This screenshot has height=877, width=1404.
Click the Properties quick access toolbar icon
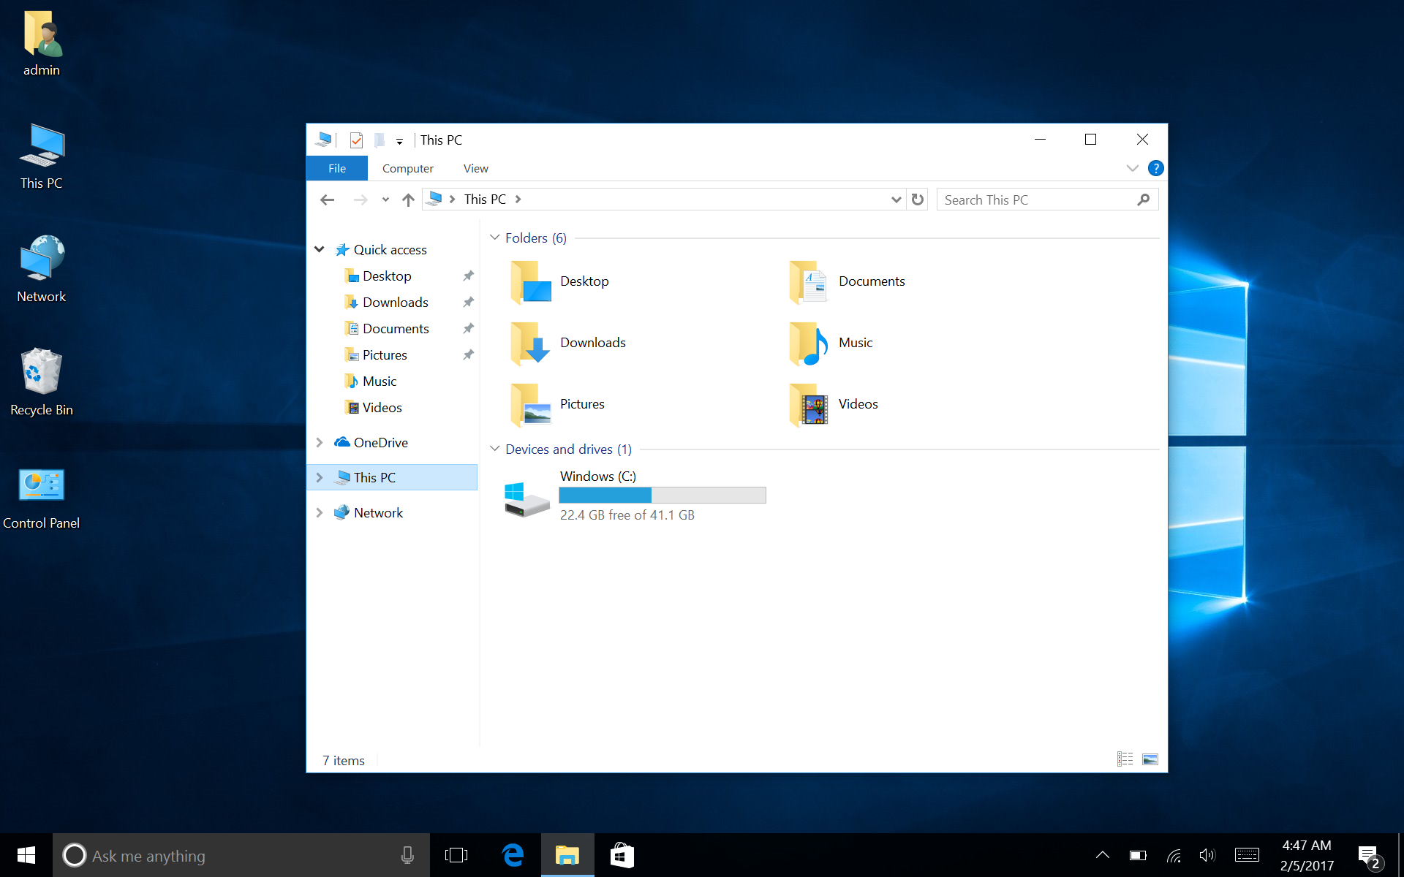click(x=356, y=140)
